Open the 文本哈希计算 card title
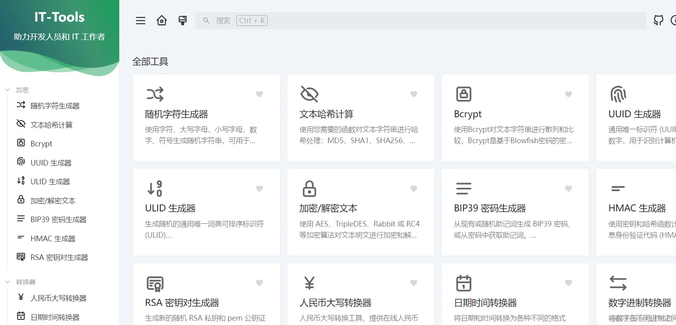 coord(326,114)
